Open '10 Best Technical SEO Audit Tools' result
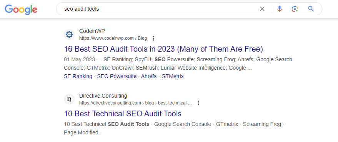This screenshot has width=338, height=142. [123, 114]
